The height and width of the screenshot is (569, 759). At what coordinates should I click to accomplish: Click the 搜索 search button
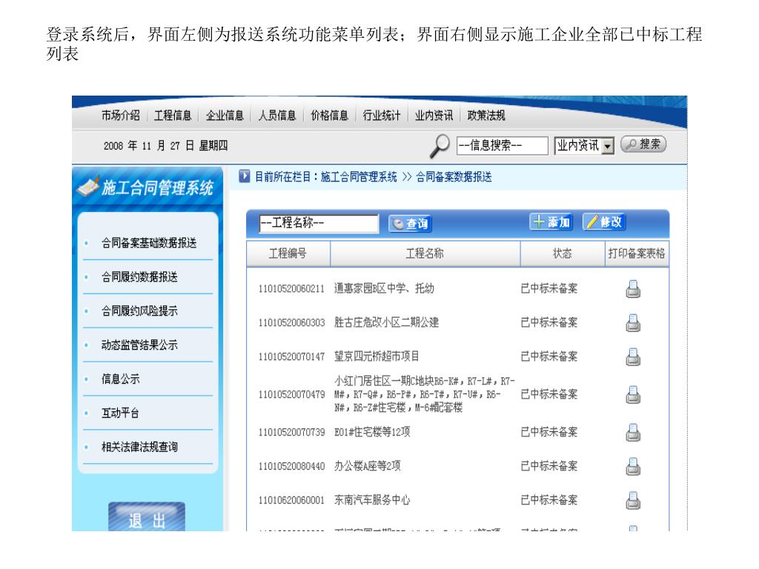(643, 145)
